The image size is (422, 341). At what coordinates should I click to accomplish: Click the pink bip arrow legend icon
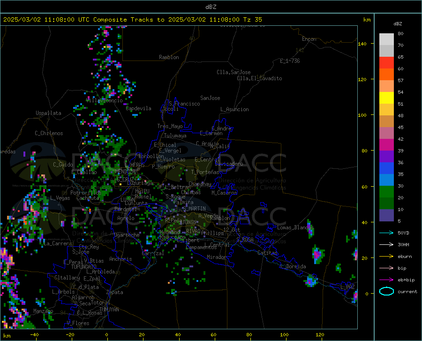coord(386,268)
